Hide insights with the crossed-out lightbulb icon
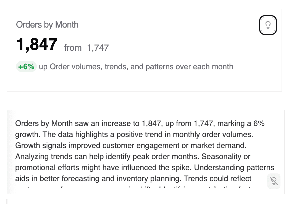Image resolution: width=294 pixels, height=204 pixels. (274, 181)
